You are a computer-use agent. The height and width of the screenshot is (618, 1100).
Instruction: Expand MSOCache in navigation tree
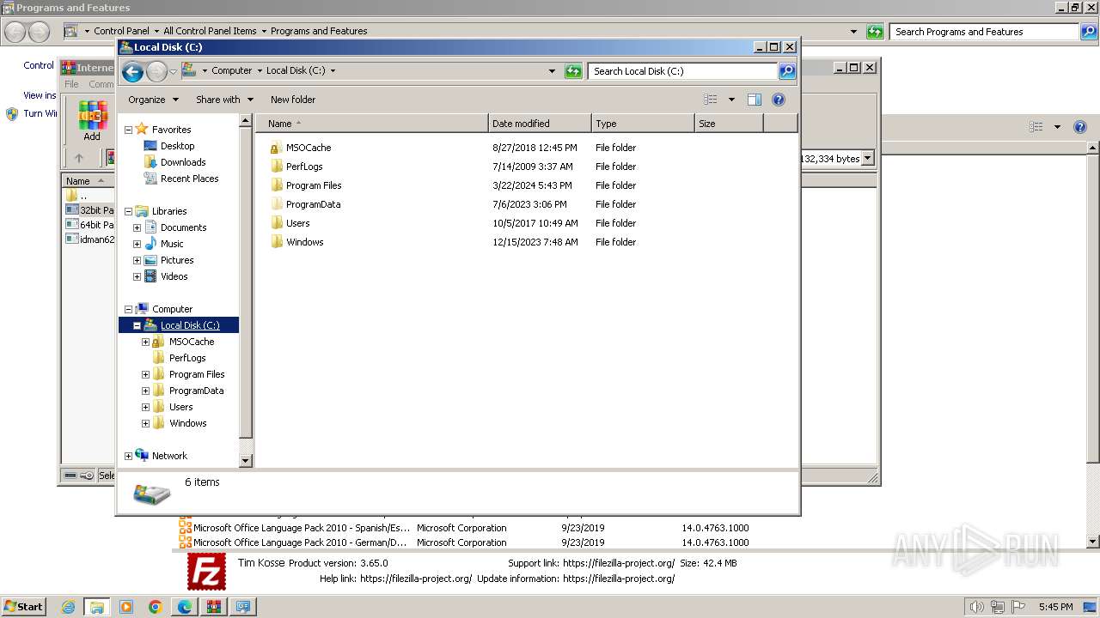(145, 342)
